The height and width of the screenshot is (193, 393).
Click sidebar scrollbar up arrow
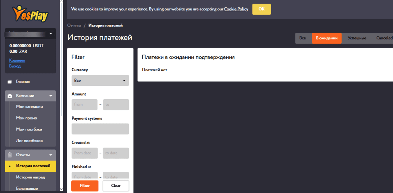[61, 1]
